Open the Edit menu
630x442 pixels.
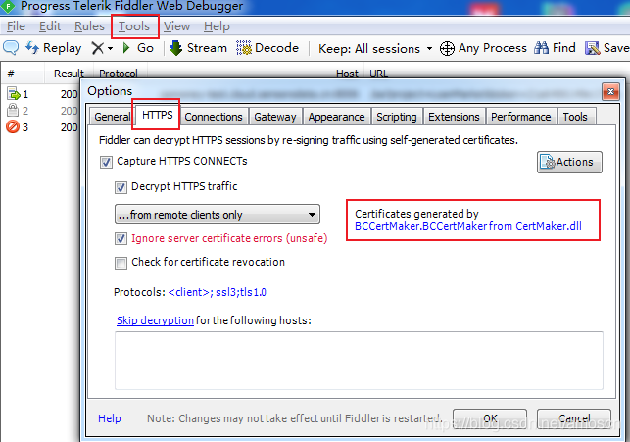coord(50,26)
